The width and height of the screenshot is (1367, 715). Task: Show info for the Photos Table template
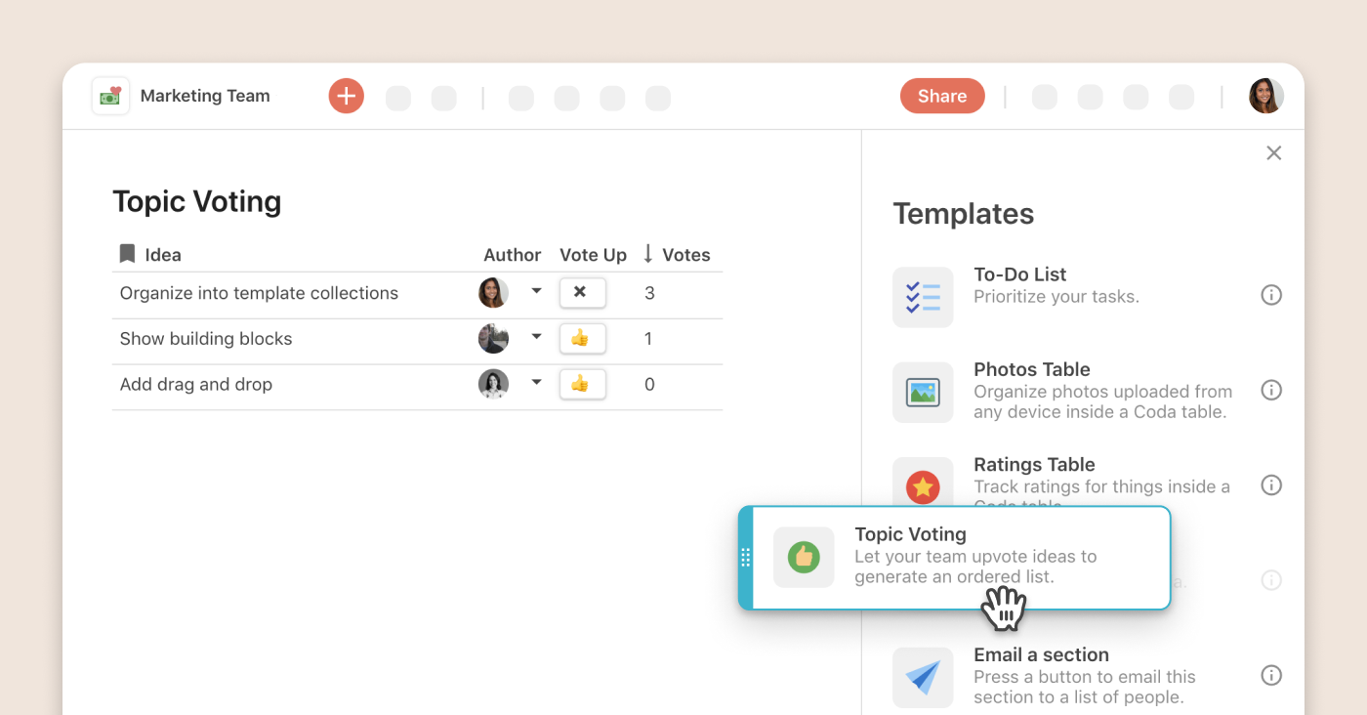click(x=1270, y=390)
